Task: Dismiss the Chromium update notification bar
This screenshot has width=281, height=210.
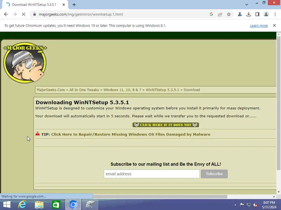Action: coord(274,25)
